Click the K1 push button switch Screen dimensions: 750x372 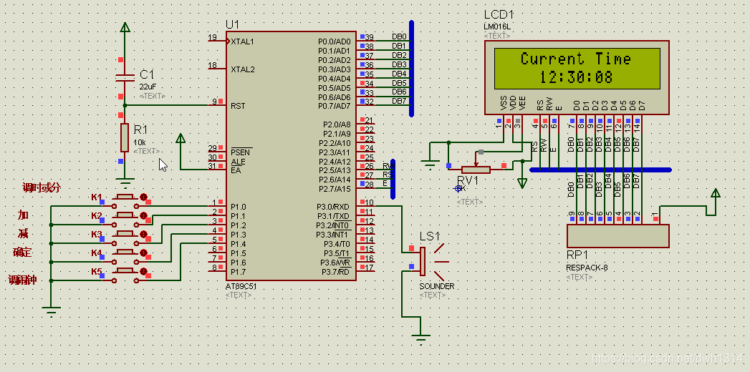[x=125, y=196]
